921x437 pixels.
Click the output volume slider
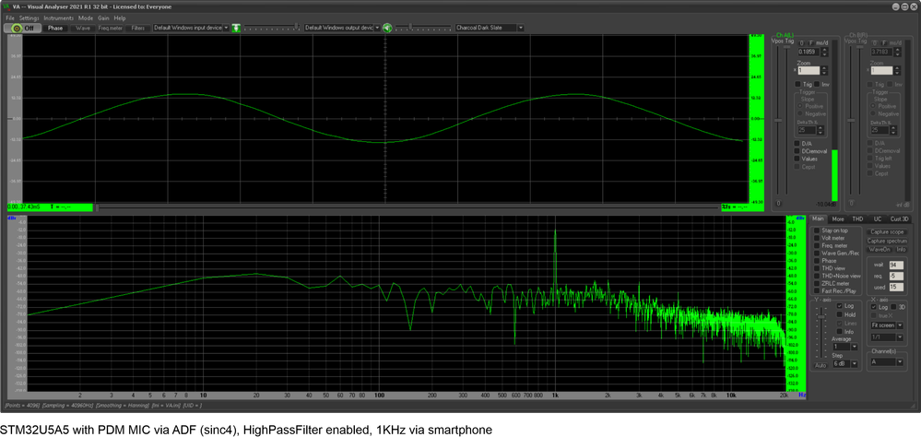point(423,27)
